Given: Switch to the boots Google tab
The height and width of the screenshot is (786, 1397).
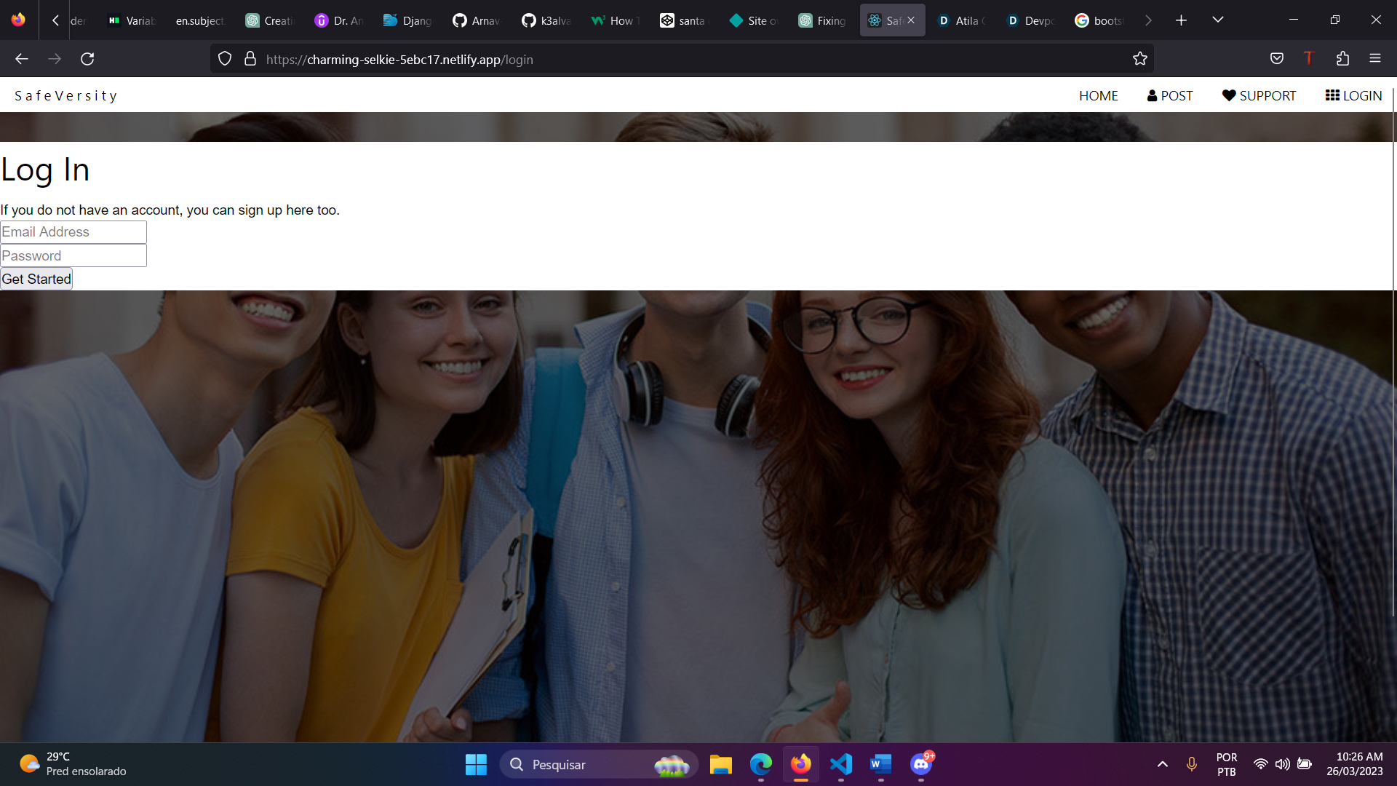Looking at the screenshot, I should coord(1099,20).
